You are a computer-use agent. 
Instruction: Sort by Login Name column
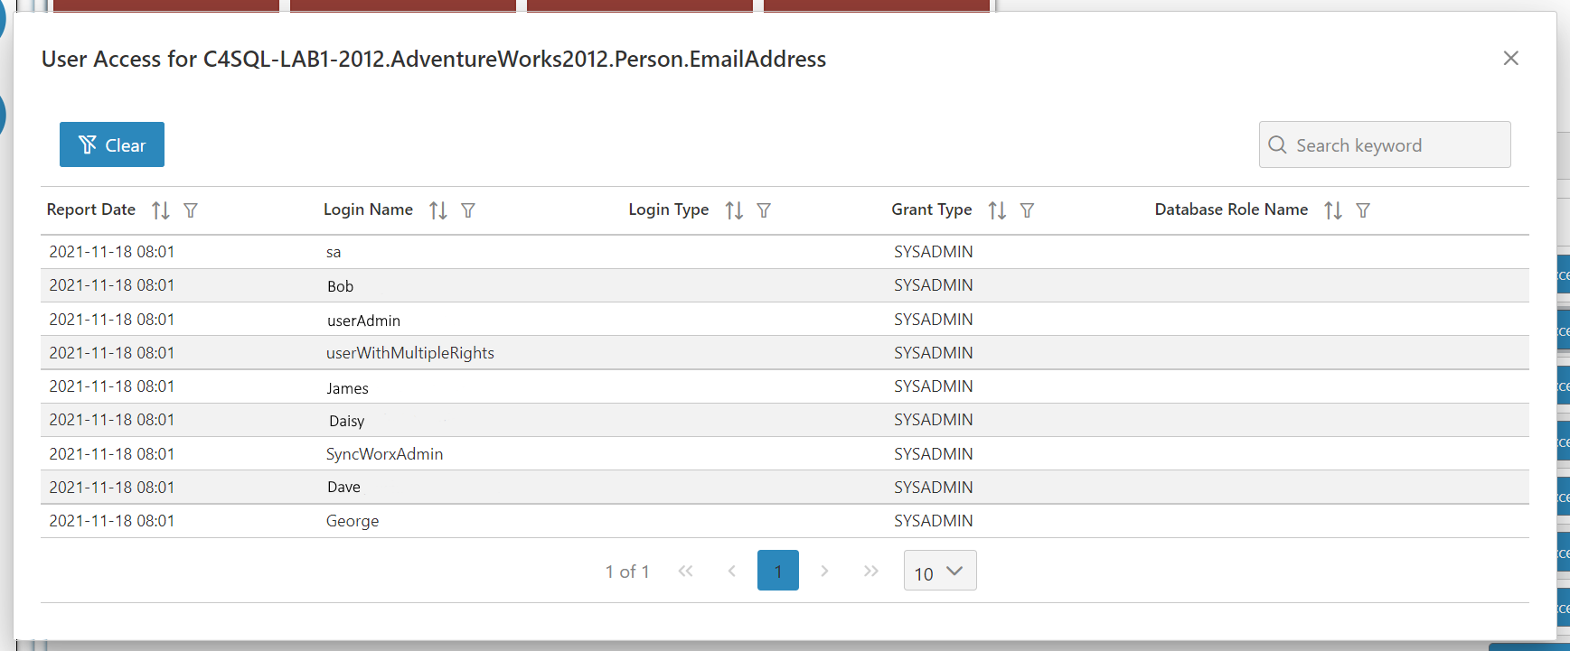click(438, 210)
